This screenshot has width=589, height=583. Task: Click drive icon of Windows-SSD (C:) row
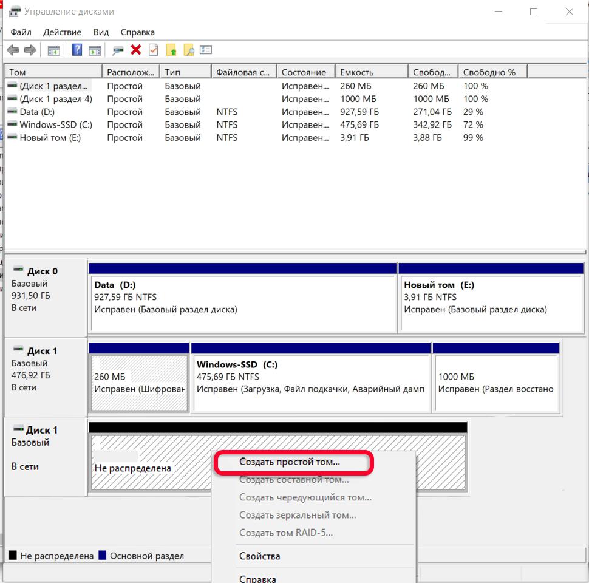(12, 124)
